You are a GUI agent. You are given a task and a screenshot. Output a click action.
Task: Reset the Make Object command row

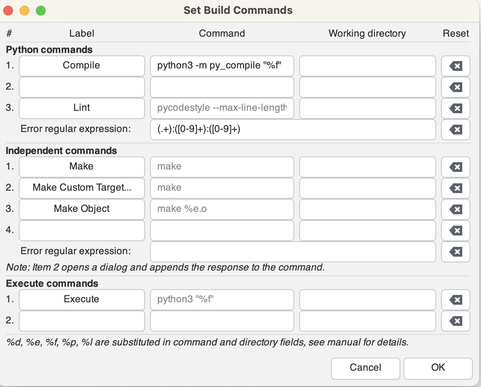pos(455,209)
